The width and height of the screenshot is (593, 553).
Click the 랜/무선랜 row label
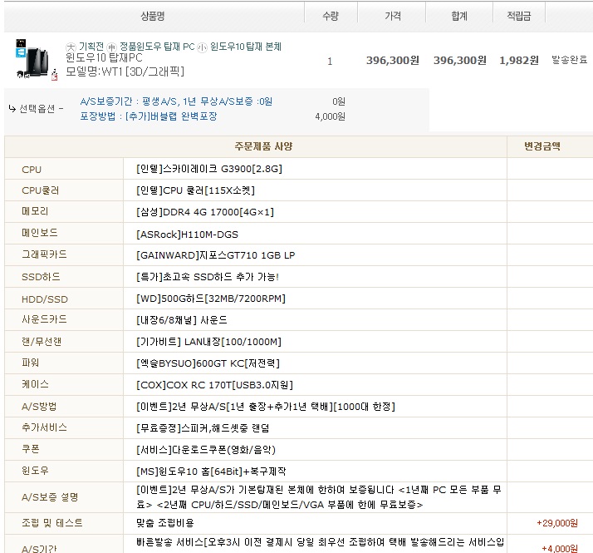click(42, 342)
